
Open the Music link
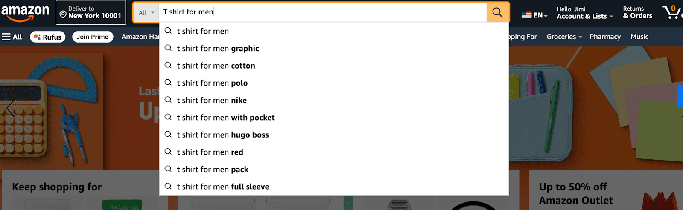(639, 37)
